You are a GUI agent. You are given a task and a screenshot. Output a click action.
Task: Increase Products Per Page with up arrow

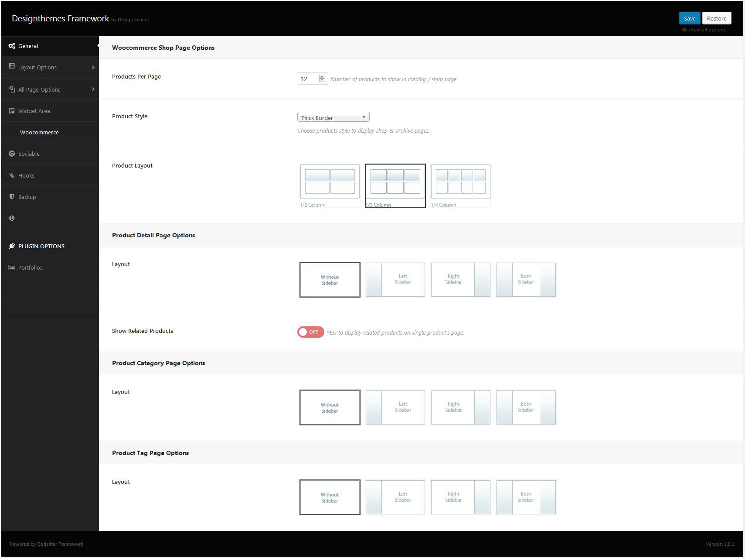click(x=322, y=77)
